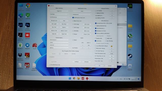This screenshot has width=162, height=91.
Task: Click the lock icon beside Lock PROCHOT Offset
Action: click(111, 46)
